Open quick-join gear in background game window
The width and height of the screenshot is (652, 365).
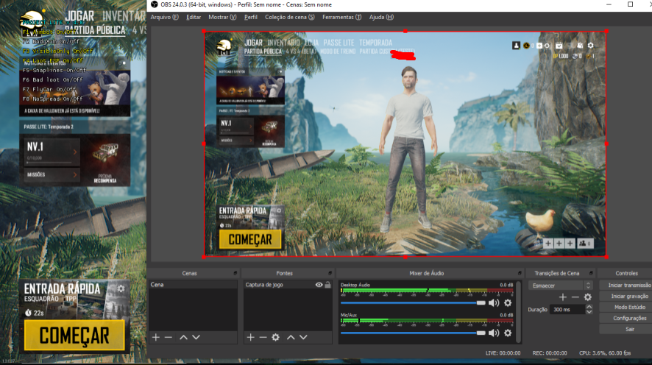[x=121, y=288]
